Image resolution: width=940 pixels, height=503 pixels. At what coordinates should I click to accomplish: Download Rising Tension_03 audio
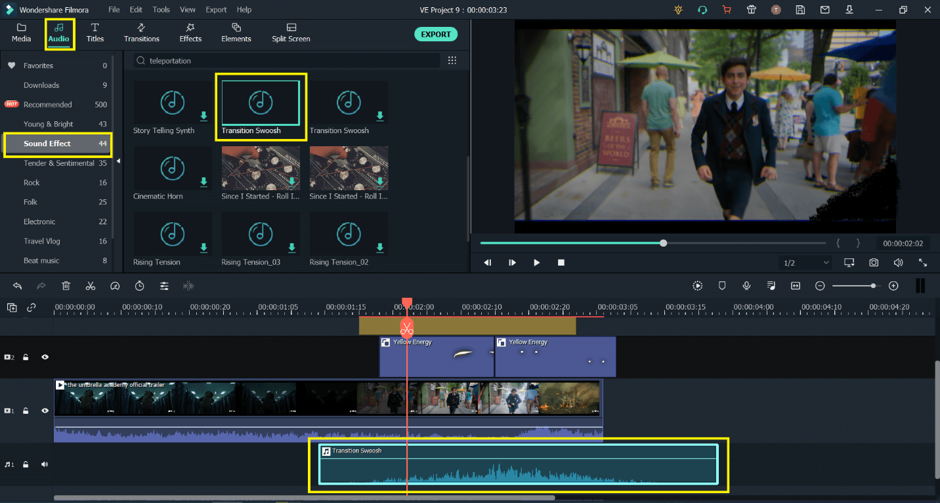click(x=292, y=247)
